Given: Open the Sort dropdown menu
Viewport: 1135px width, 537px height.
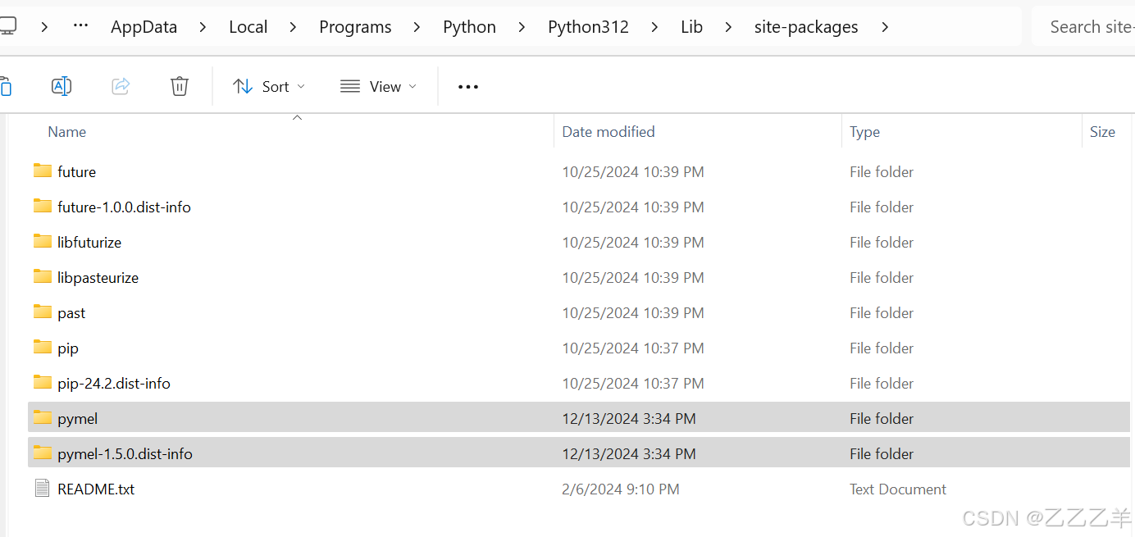Looking at the screenshot, I should click(x=269, y=87).
